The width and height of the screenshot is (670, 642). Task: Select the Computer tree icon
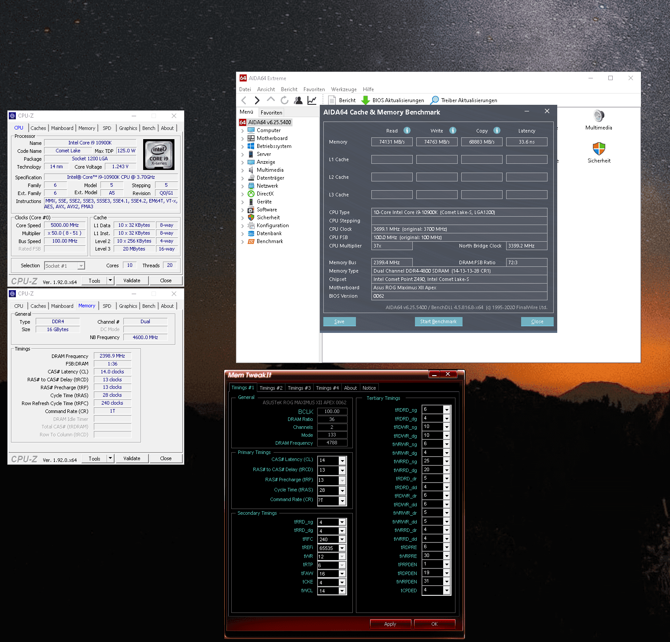tap(251, 130)
